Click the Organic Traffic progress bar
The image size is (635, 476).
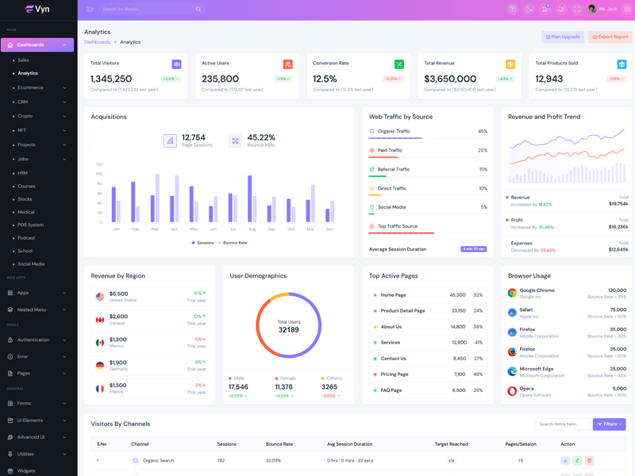click(x=395, y=139)
